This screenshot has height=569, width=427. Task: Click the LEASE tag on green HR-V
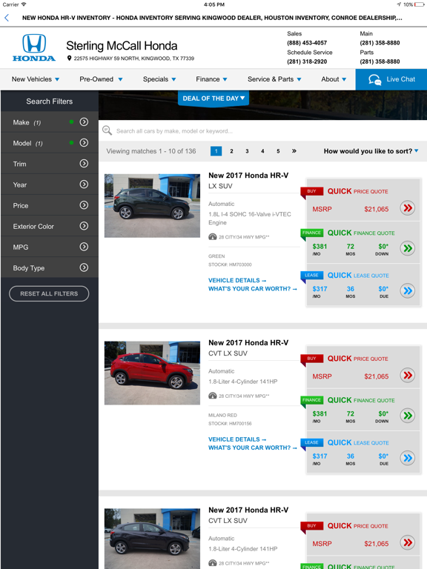(x=311, y=276)
